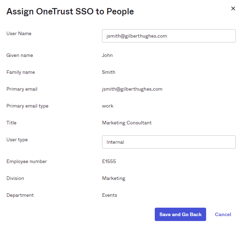Click the Assign OneTrust SSO to People heading
The image size is (242, 227).
pyautogui.click(x=70, y=12)
